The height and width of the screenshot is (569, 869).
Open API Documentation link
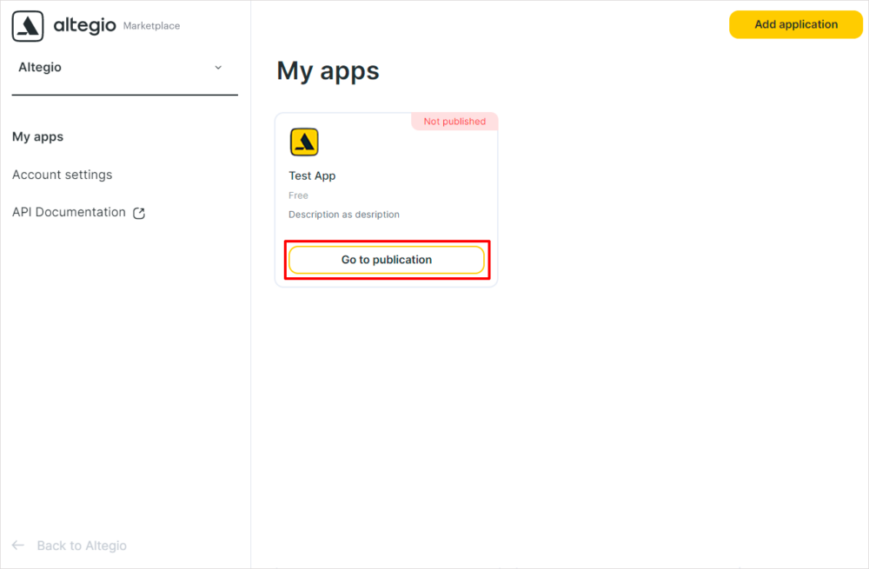(x=70, y=212)
